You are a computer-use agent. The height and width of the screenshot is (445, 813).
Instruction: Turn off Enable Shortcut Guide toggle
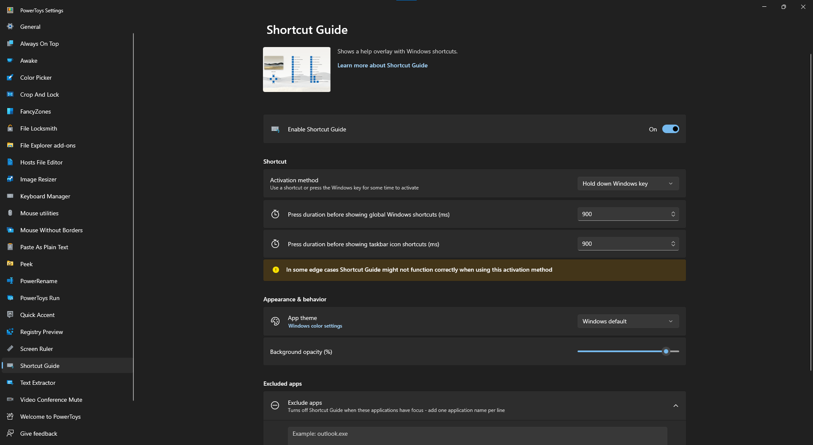pyautogui.click(x=670, y=129)
